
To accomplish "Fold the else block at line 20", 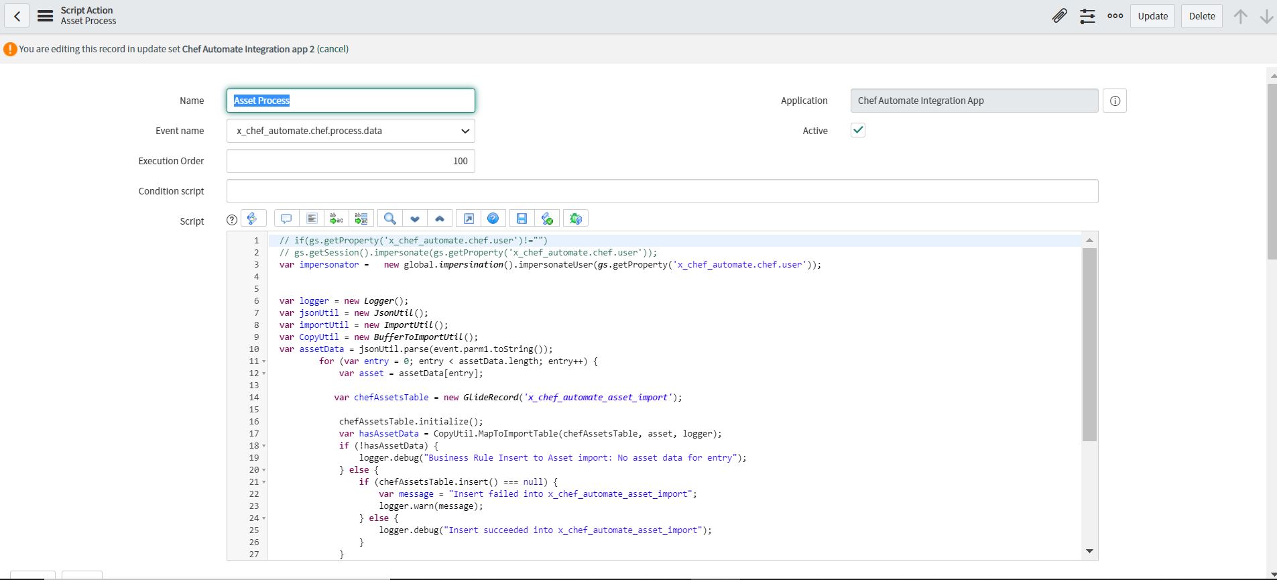I will point(264,470).
